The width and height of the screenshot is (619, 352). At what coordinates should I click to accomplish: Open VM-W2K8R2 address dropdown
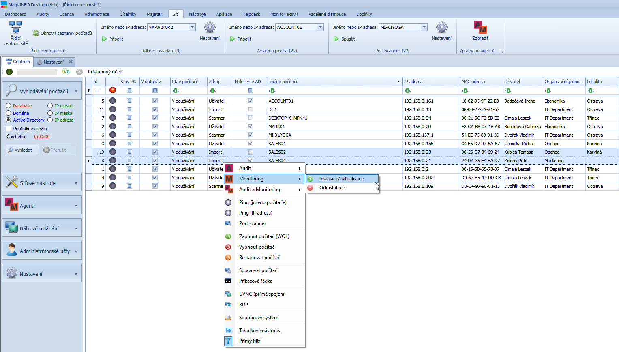coord(193,27)
